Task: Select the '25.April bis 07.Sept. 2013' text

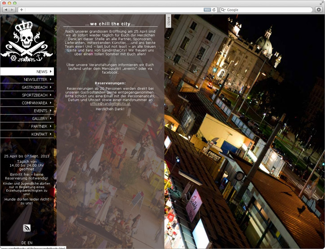Action: point(27,156)
